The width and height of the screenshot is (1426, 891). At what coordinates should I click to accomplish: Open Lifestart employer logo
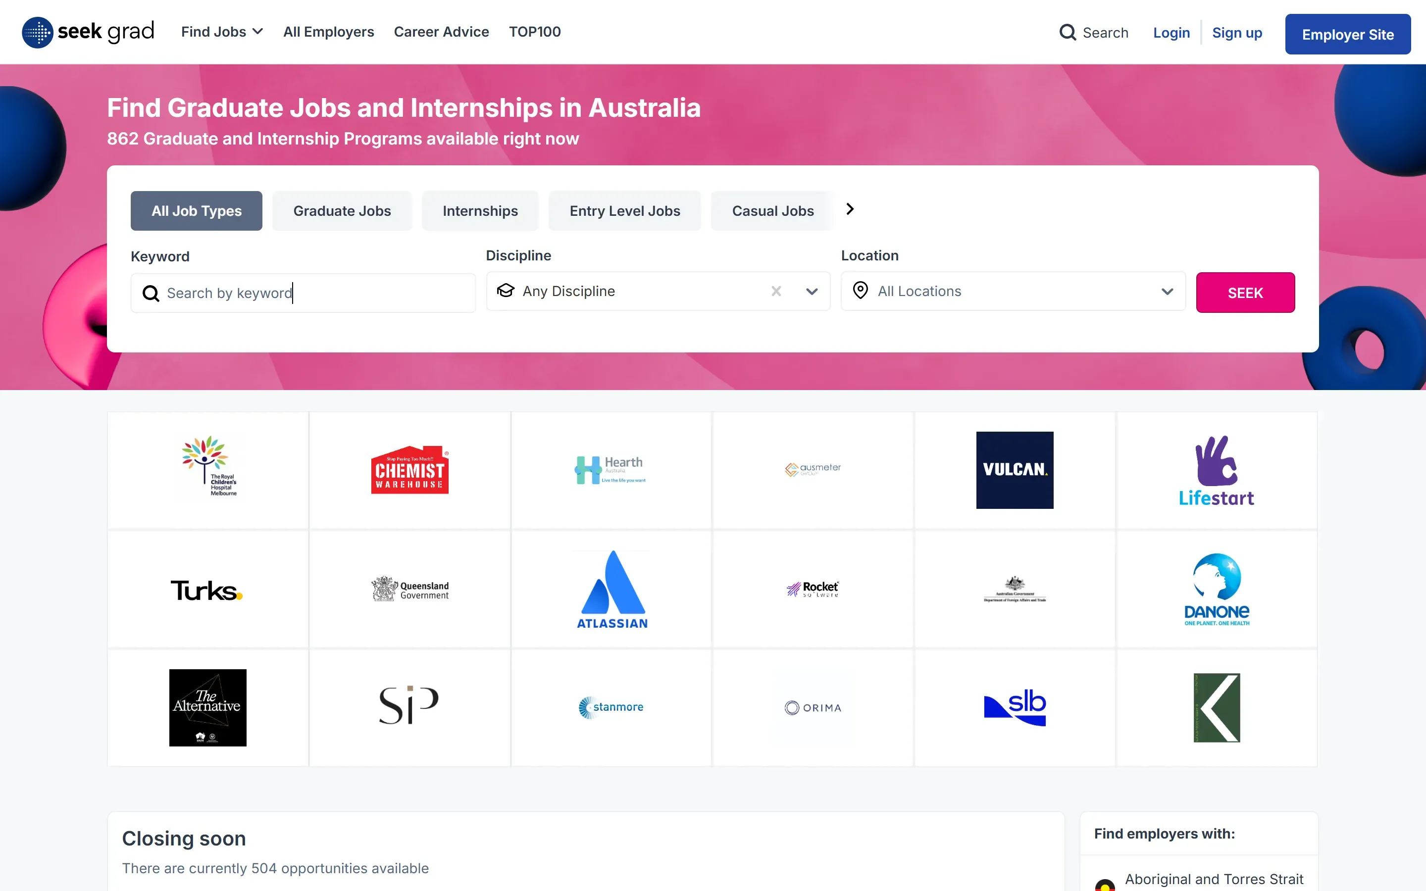coord(1217,470)
